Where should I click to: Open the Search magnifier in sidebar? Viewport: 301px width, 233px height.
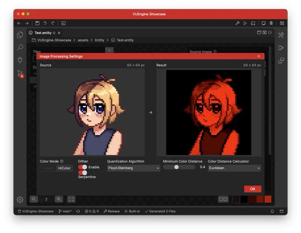20,47
